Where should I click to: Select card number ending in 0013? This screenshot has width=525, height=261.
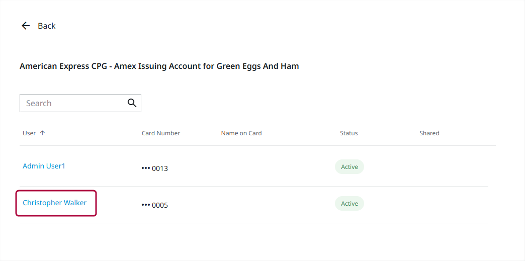pyautogui.click(x=155, y=168)
